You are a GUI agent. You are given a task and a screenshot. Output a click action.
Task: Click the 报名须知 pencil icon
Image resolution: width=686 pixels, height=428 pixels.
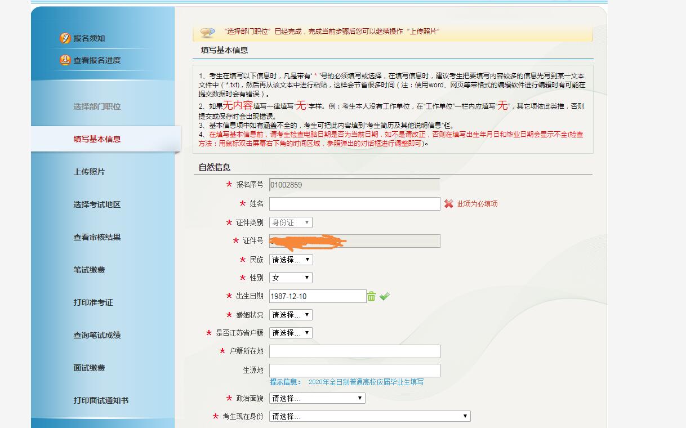point(65,38)
